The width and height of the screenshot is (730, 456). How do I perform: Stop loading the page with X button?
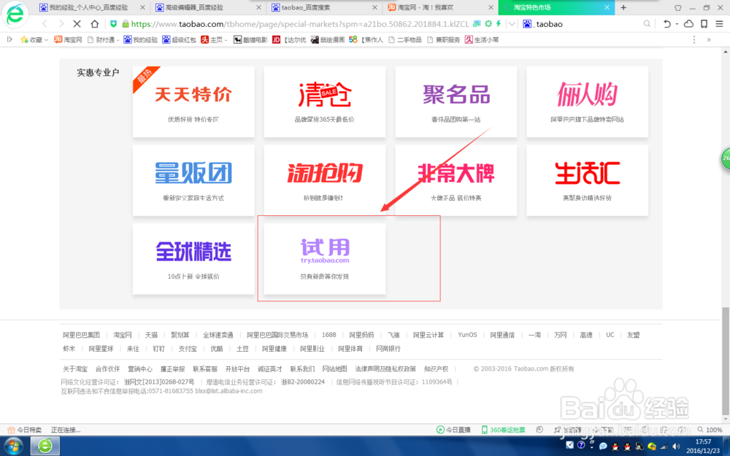pos(77,24)
